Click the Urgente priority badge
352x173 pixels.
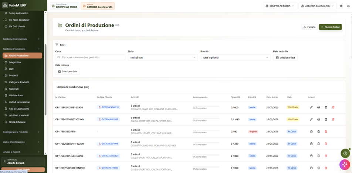click(253, 132)
